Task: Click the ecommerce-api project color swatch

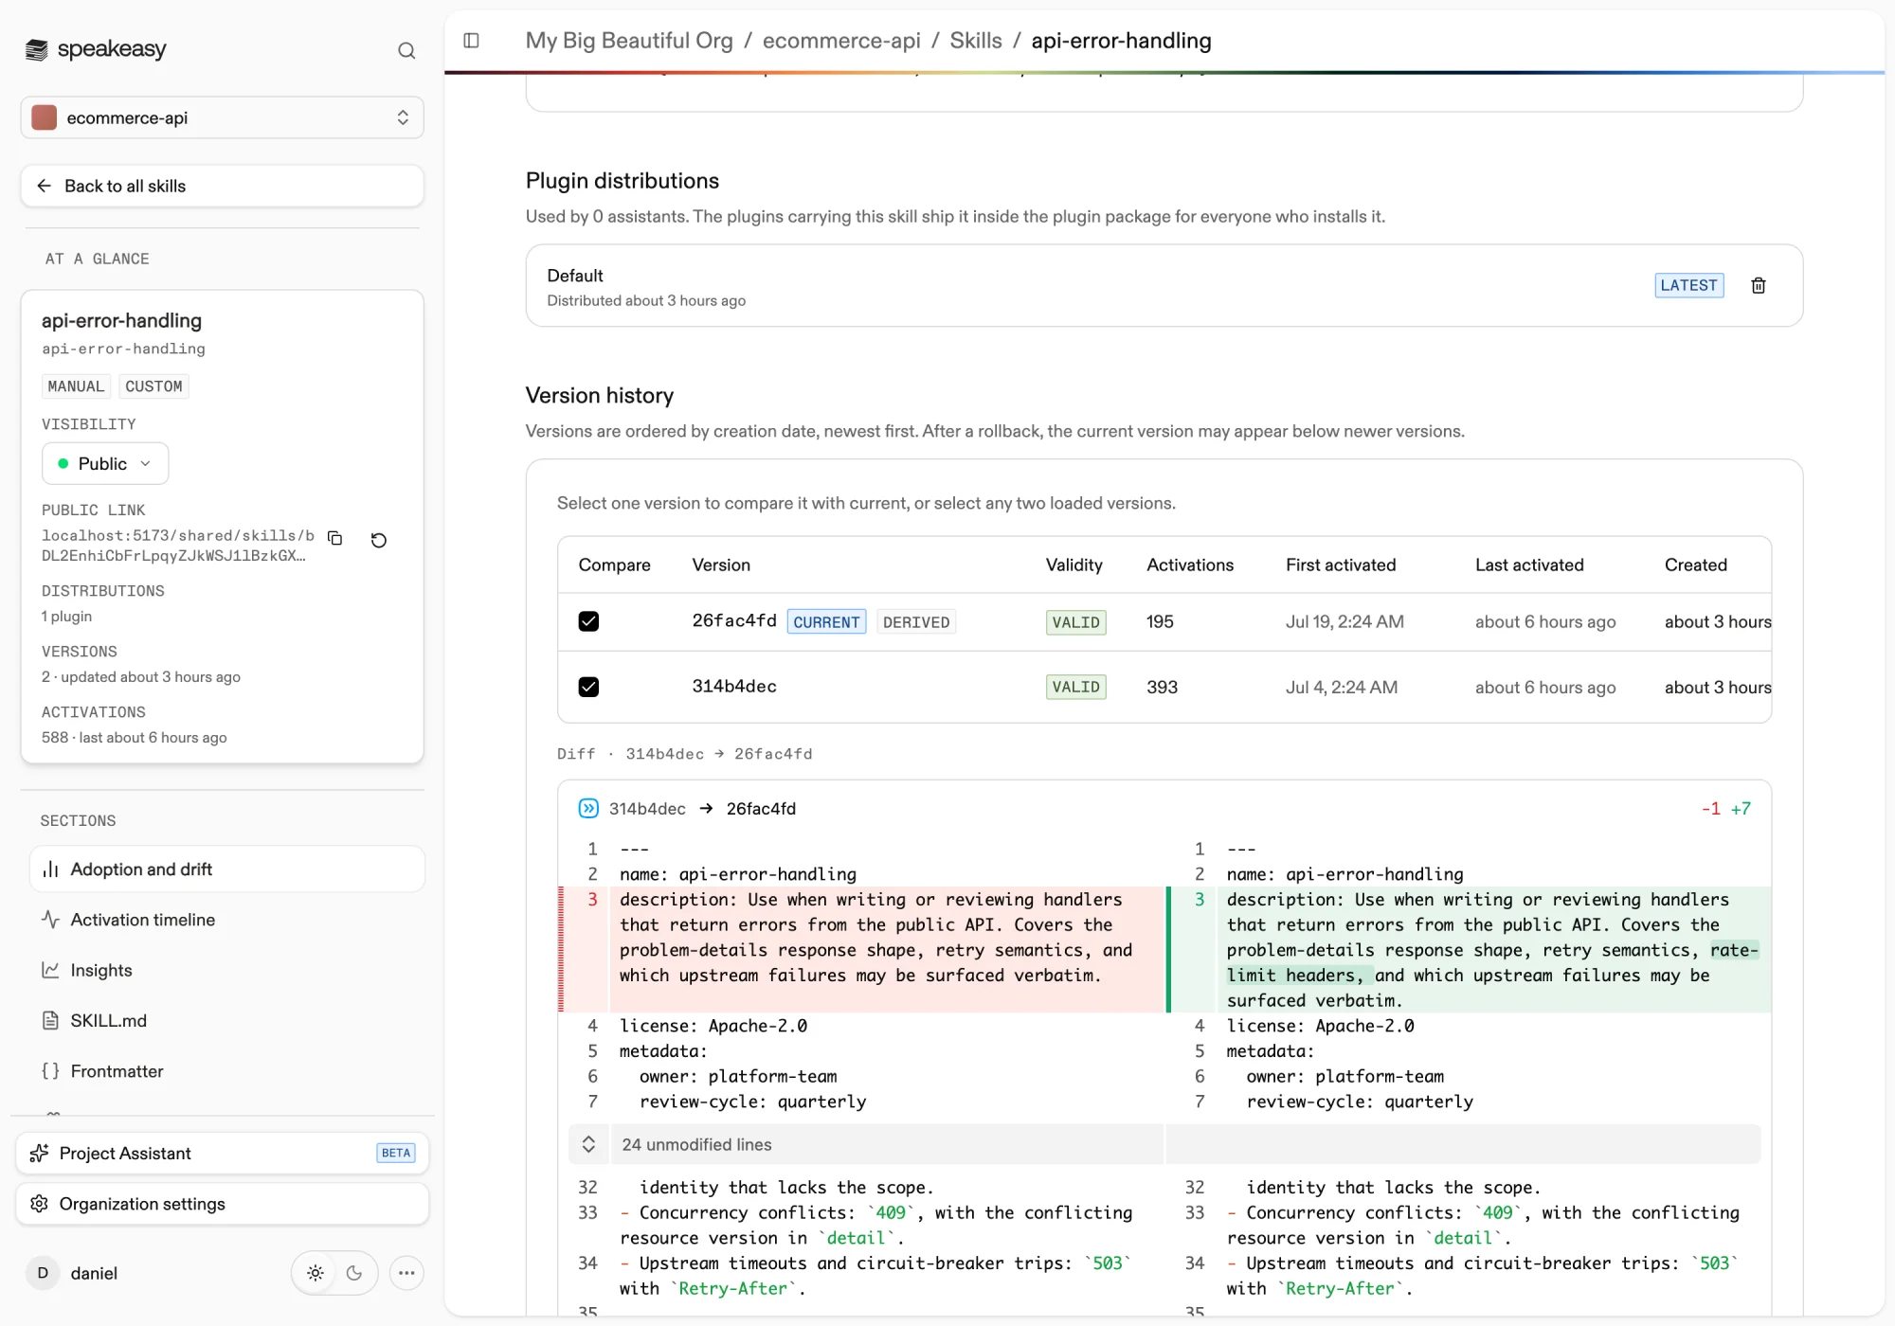Action: coord(45,117)
